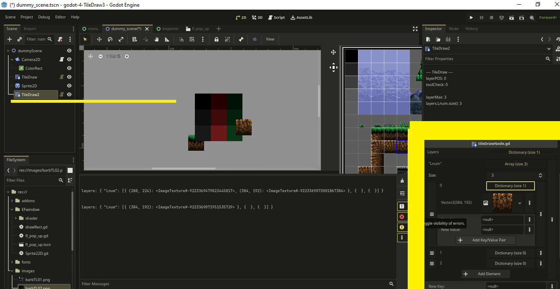560x289 pixels.
Task: Switch to the Node dock tab
Action: tap(454, 29)
